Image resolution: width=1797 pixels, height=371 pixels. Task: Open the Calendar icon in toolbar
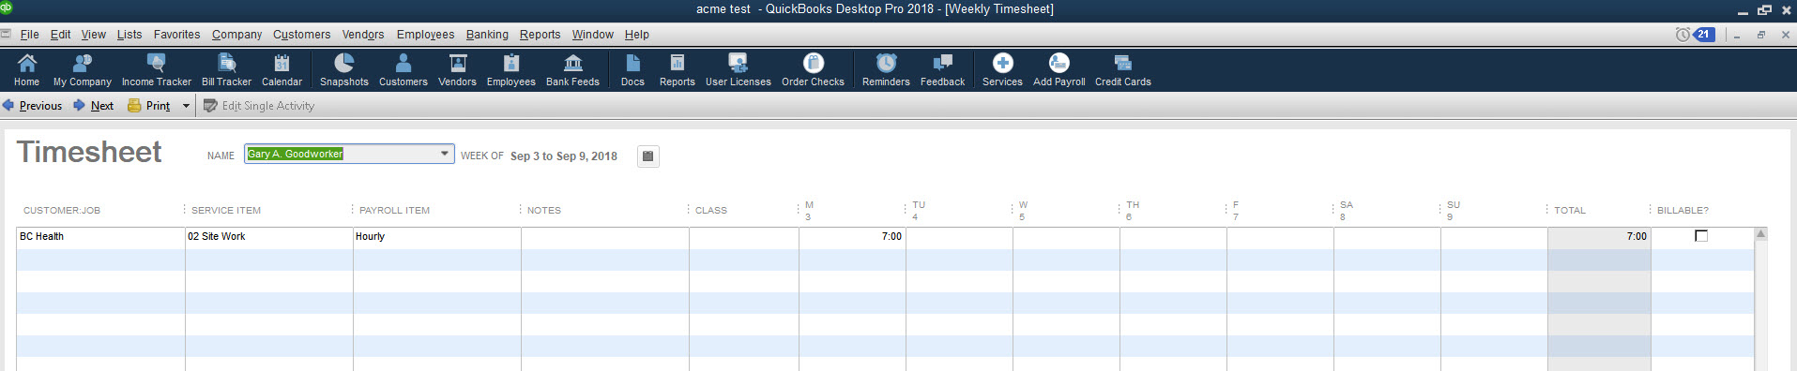coord(282,70)
